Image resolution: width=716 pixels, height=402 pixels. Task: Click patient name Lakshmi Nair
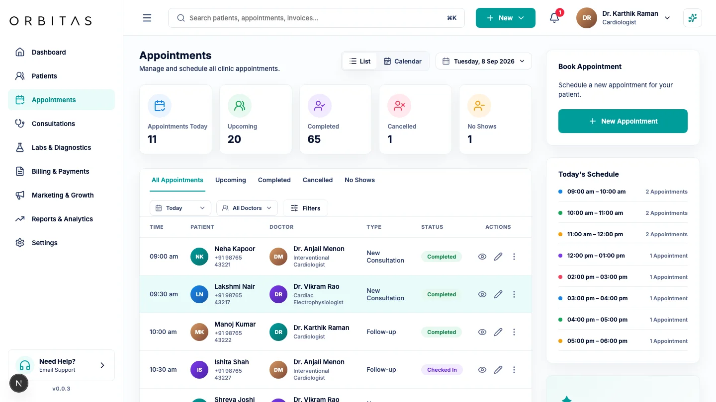[235, 286]
